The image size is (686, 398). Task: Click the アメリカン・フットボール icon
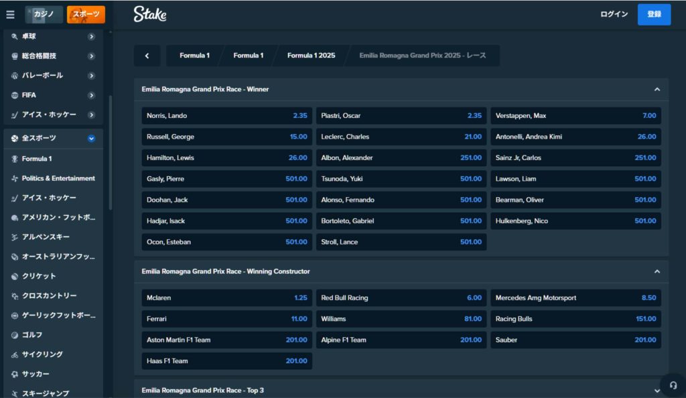tap(15, 217)
